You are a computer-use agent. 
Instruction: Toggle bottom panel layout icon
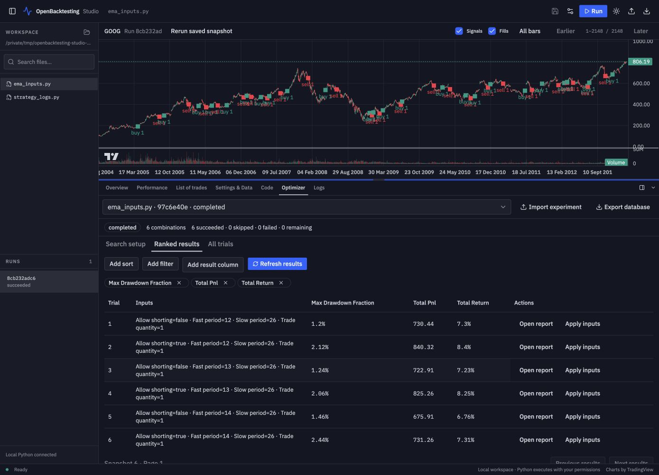coord(642,188)
